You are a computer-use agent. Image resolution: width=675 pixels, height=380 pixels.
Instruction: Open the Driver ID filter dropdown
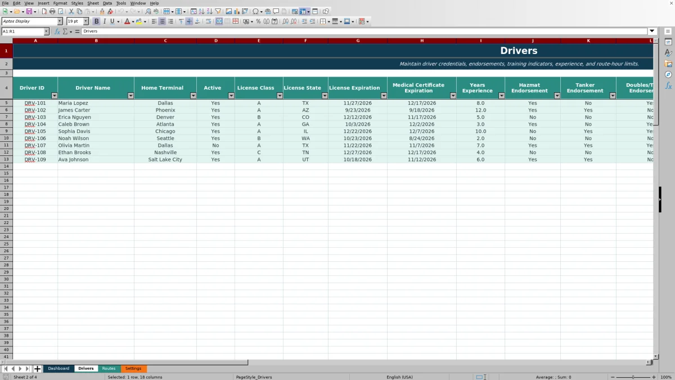pos(55,96)
